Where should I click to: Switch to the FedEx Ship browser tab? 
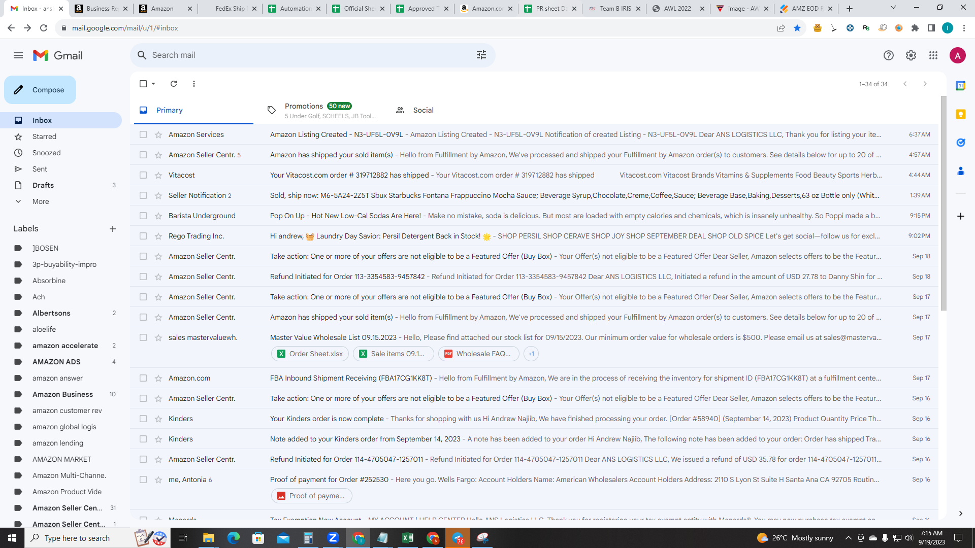click(x=230, y=9)
